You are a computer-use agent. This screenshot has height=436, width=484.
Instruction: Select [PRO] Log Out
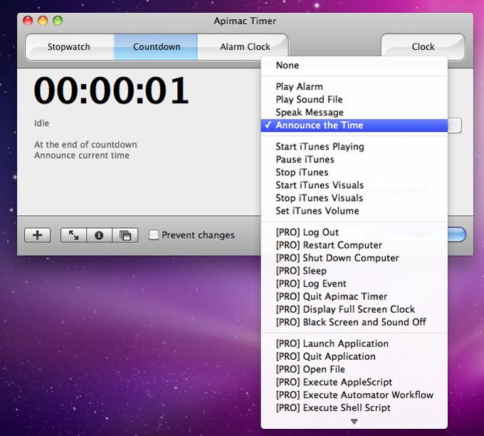coord(354,232)
